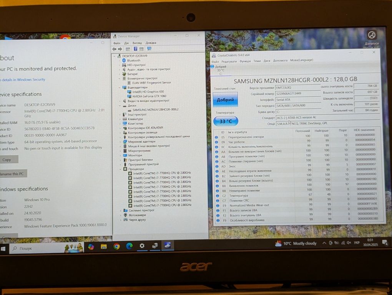Open the blue Help icon in Device Manager toolbar
The image size is (392, 295).
(135, 49)
